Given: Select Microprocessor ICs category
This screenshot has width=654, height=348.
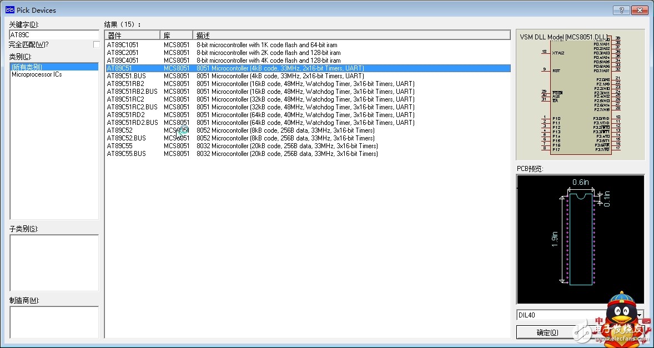Looking at the screenshot, I should [x=37, y=74].
